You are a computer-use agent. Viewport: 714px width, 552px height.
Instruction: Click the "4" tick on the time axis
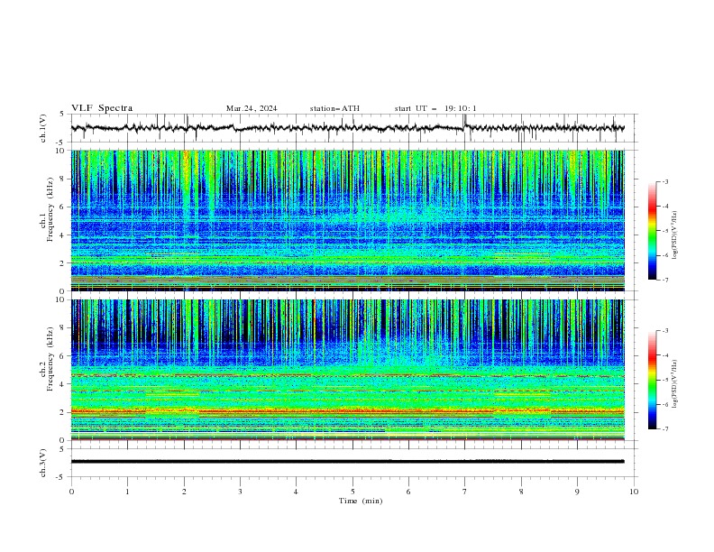click(x=296, y=492)
